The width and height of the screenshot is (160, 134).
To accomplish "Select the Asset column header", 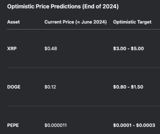I will click(14, 22).
